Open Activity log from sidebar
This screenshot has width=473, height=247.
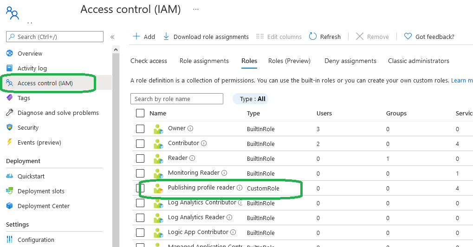point(32,69)
